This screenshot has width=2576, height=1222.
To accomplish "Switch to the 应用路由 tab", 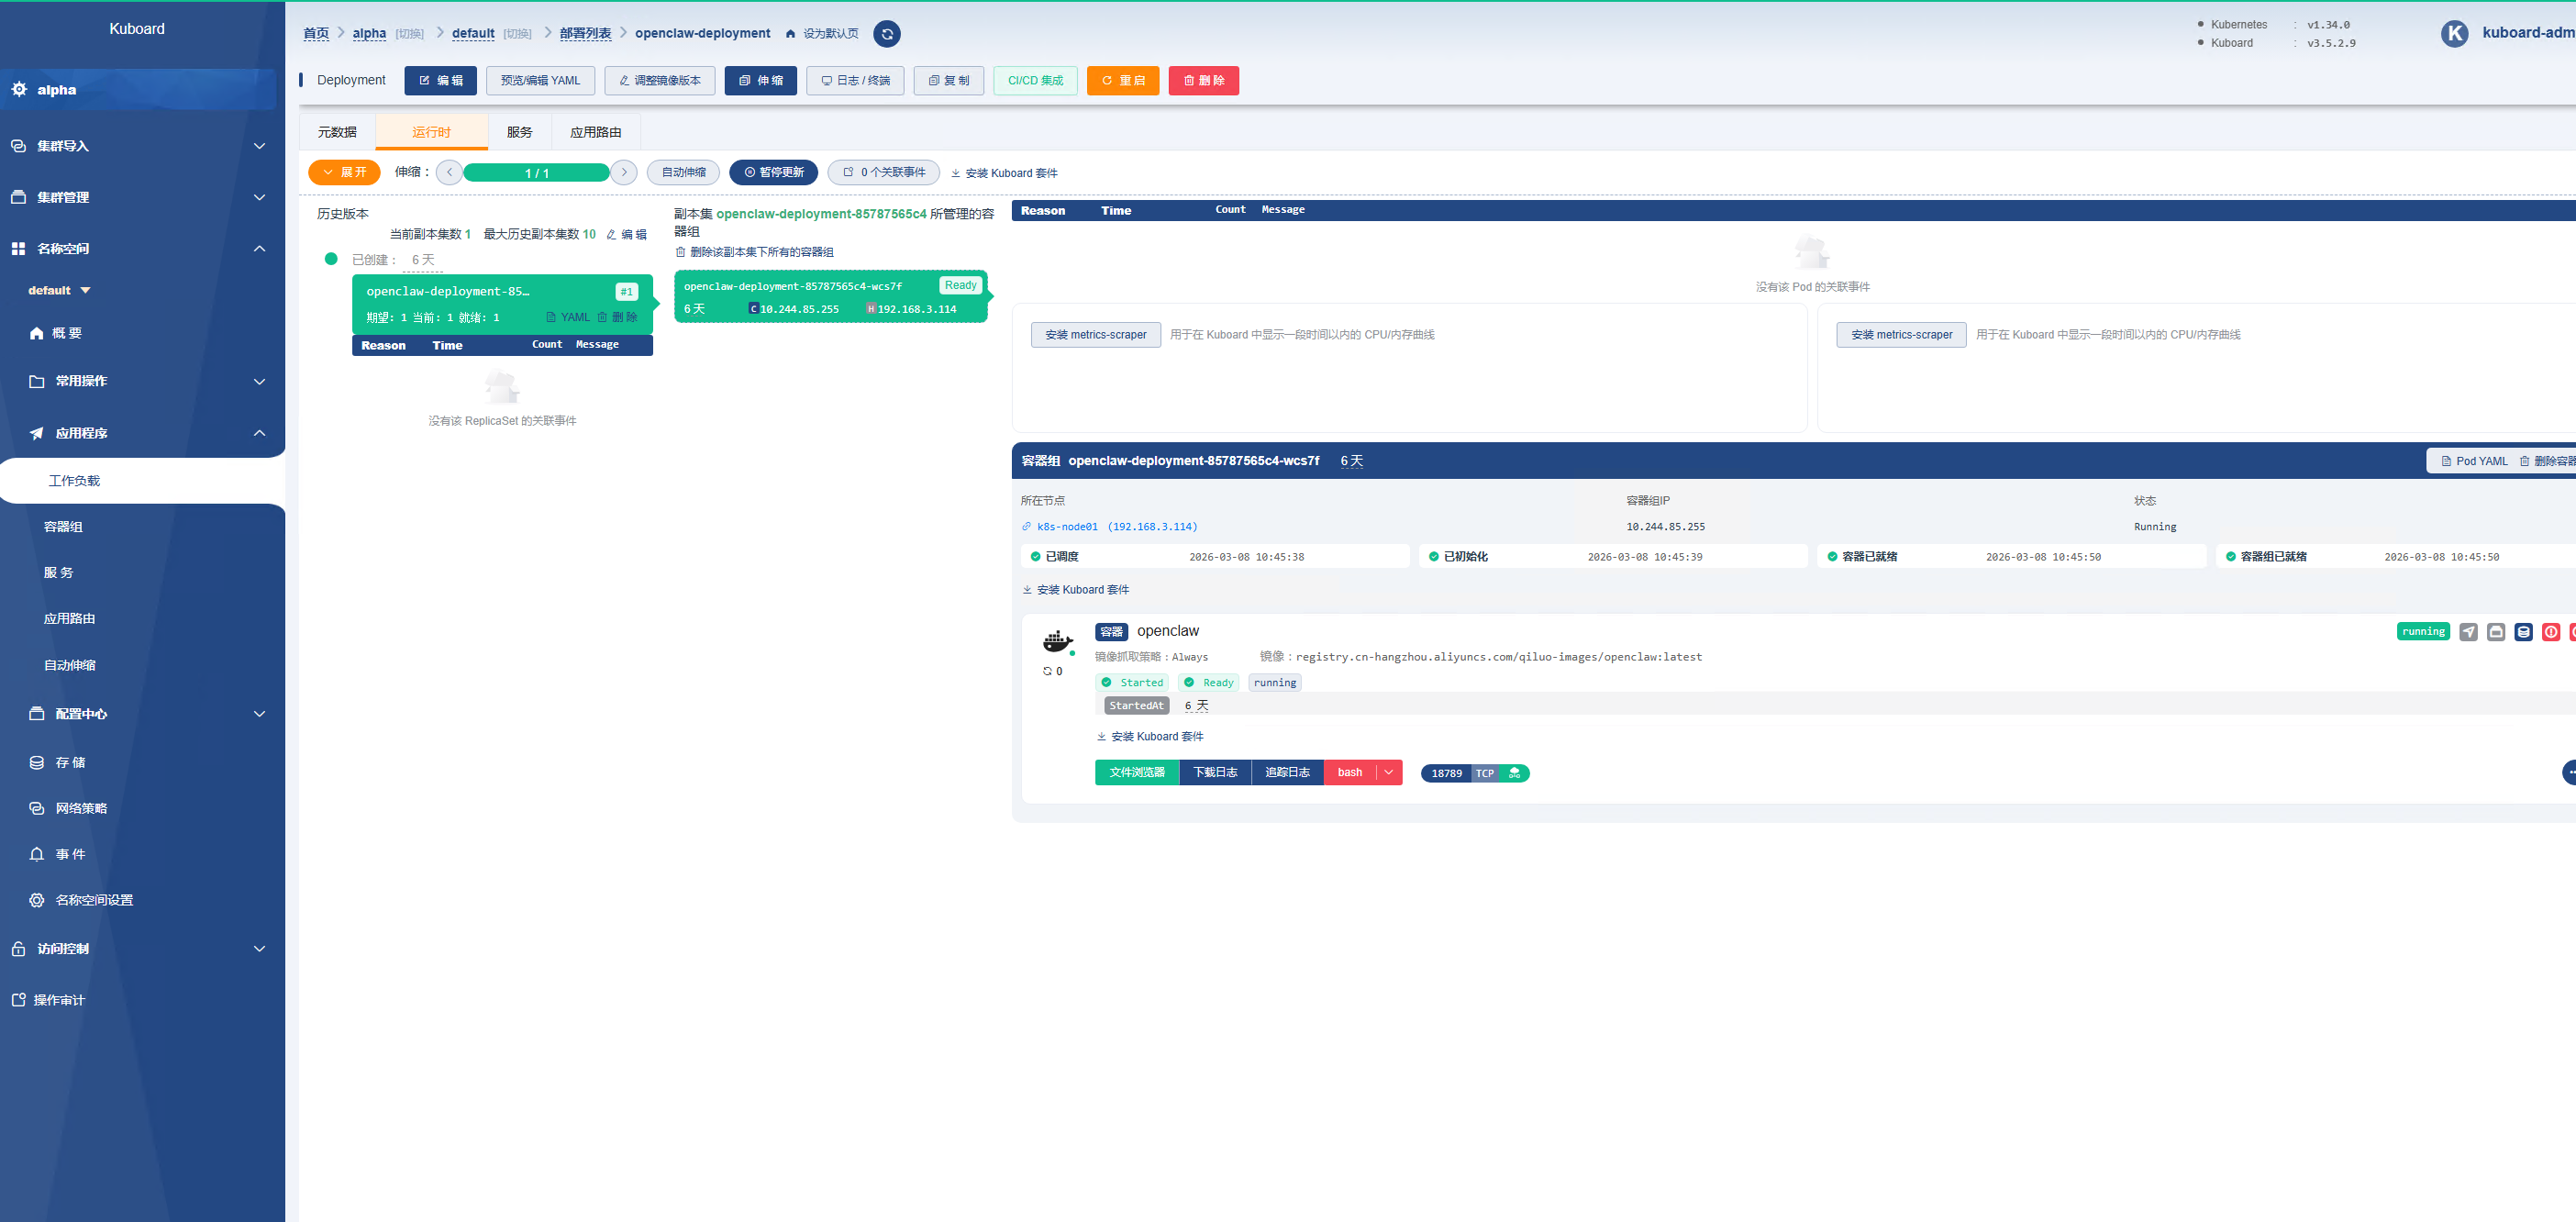I will click(x=595, y=132).
